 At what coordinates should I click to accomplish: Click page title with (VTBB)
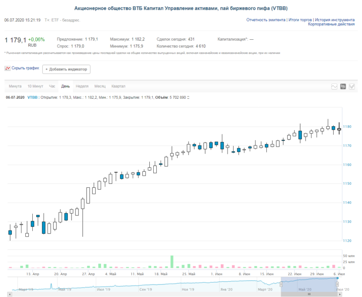coord(181,8)
